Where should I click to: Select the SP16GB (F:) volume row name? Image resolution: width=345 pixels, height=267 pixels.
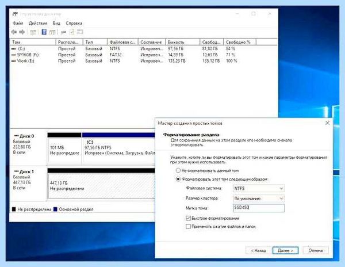pos(28,55)
